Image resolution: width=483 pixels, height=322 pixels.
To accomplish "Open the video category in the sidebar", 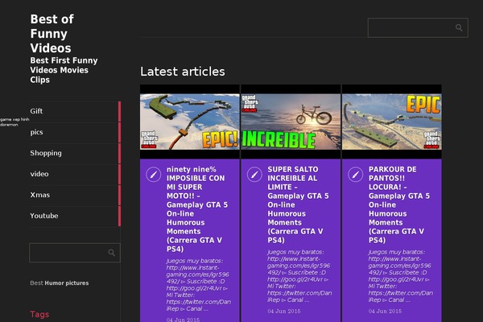I will 75,174.
